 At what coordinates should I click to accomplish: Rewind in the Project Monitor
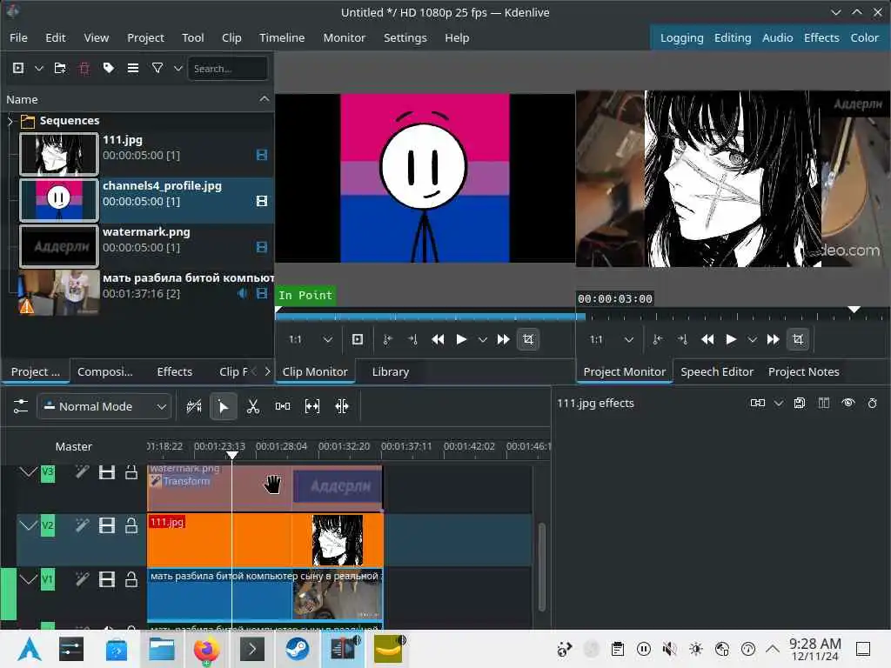click(707, 340)
